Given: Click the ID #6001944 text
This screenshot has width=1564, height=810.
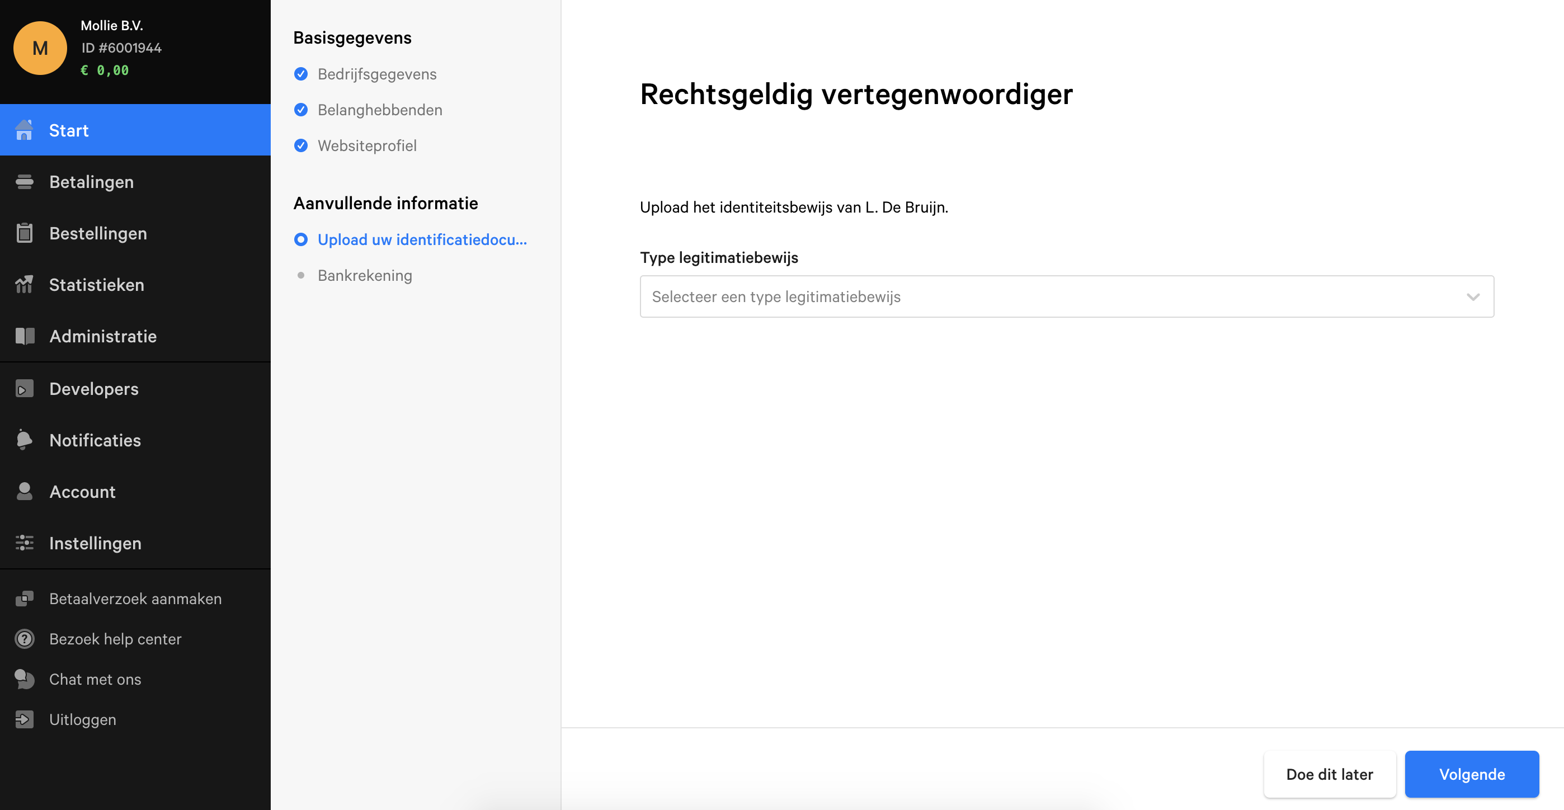Looking at the screenshot, I should coord(121,48).
